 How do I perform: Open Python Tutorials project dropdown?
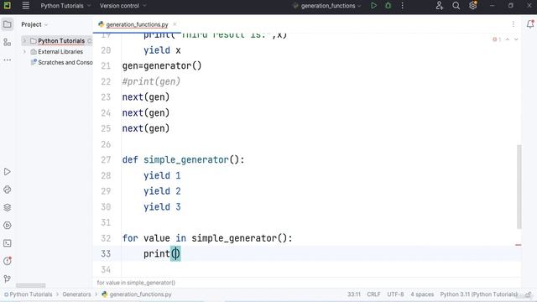[65, 6]
